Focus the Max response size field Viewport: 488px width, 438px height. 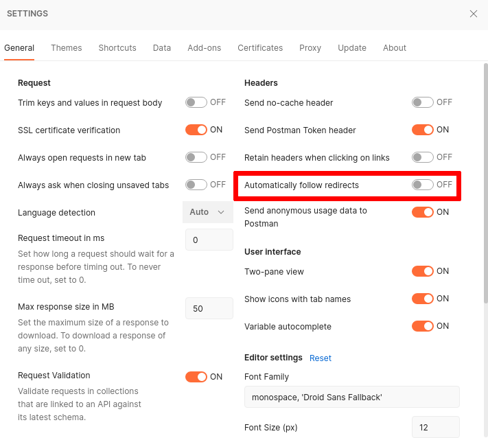coord(209,308)
